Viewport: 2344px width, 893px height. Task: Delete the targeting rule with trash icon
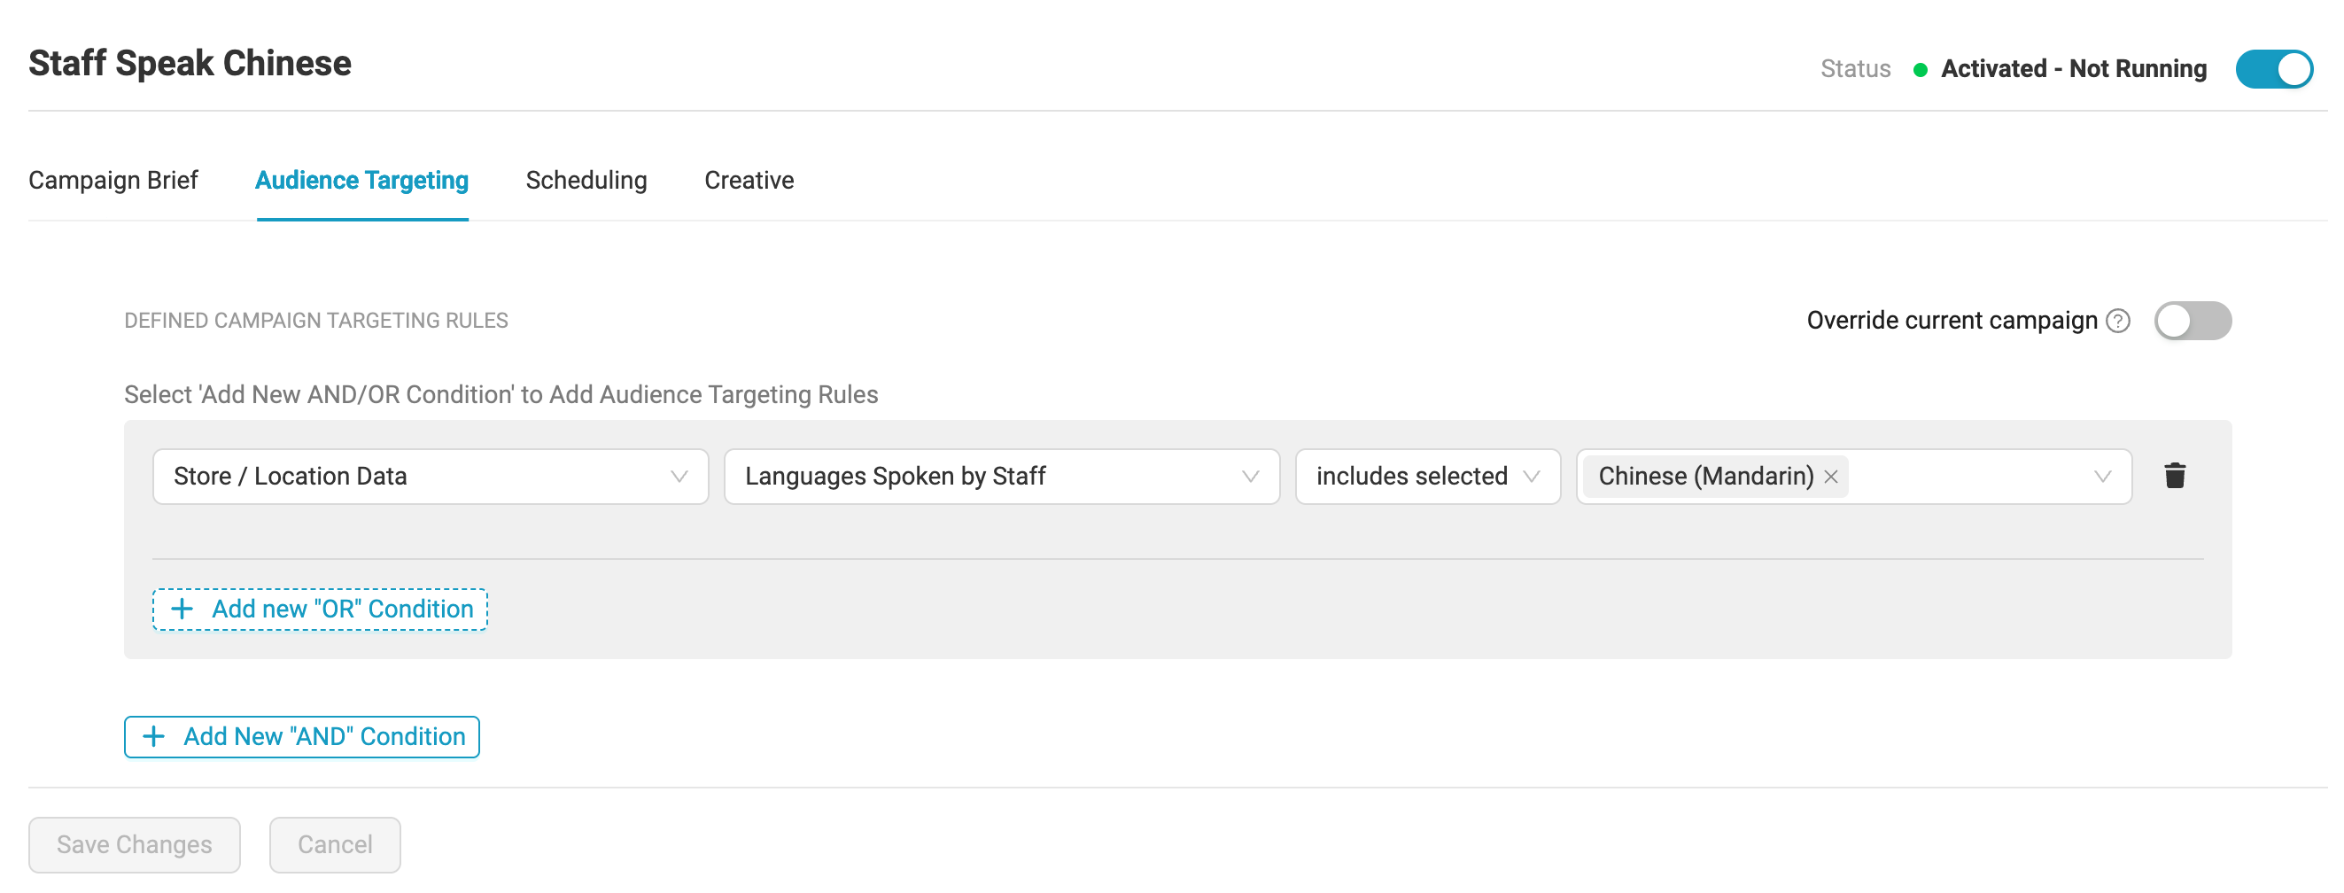[x=2175, y=476]
